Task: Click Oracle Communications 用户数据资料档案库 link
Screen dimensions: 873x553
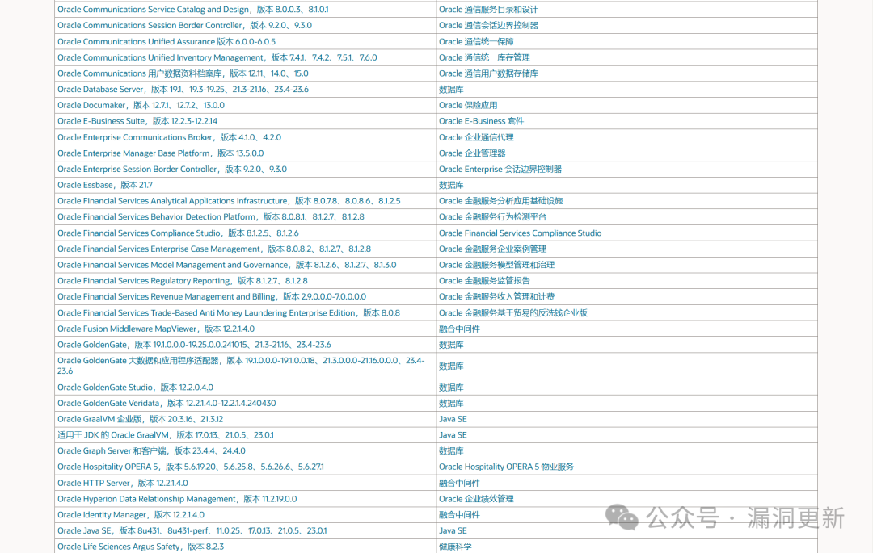Action: pyautogui.click(x=183, y=73)
